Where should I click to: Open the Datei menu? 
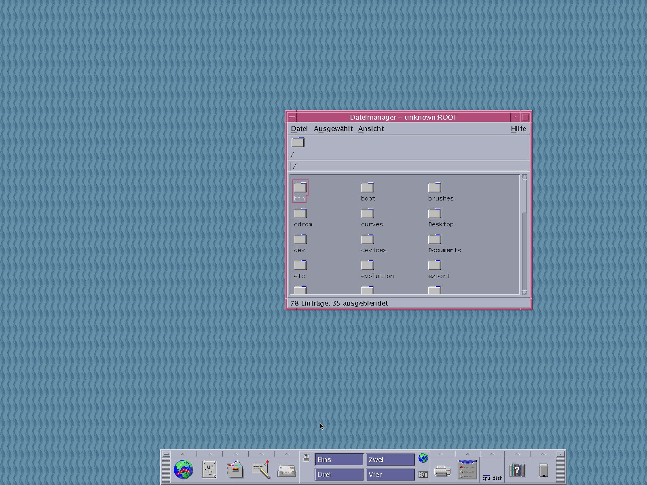299,129
